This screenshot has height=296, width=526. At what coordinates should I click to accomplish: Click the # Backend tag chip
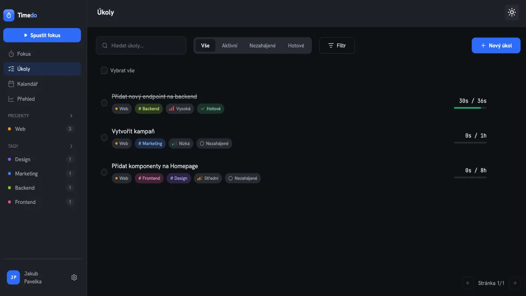pos(149,109)
